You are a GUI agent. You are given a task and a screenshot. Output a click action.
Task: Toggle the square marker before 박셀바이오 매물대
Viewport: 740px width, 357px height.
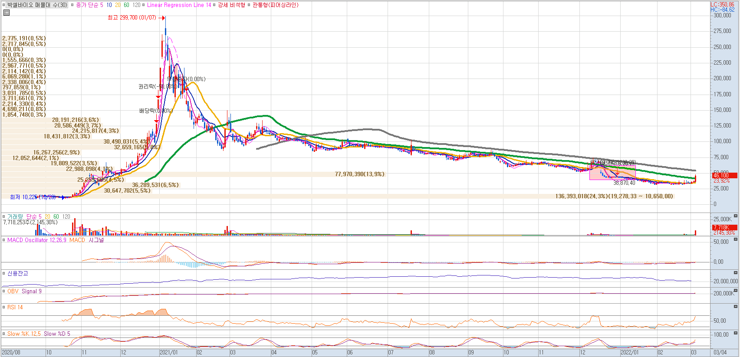tap(4, 5)
